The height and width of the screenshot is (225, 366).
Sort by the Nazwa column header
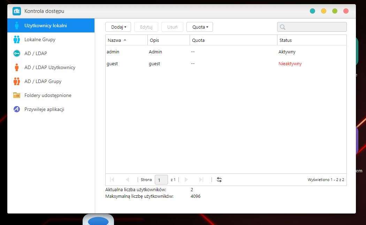114,40
